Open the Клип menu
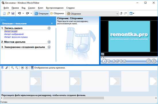Screen dimensions: 158x104 41,8
